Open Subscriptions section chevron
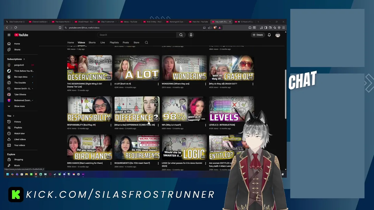Screen dimensions: 374x210 (24, 59)
